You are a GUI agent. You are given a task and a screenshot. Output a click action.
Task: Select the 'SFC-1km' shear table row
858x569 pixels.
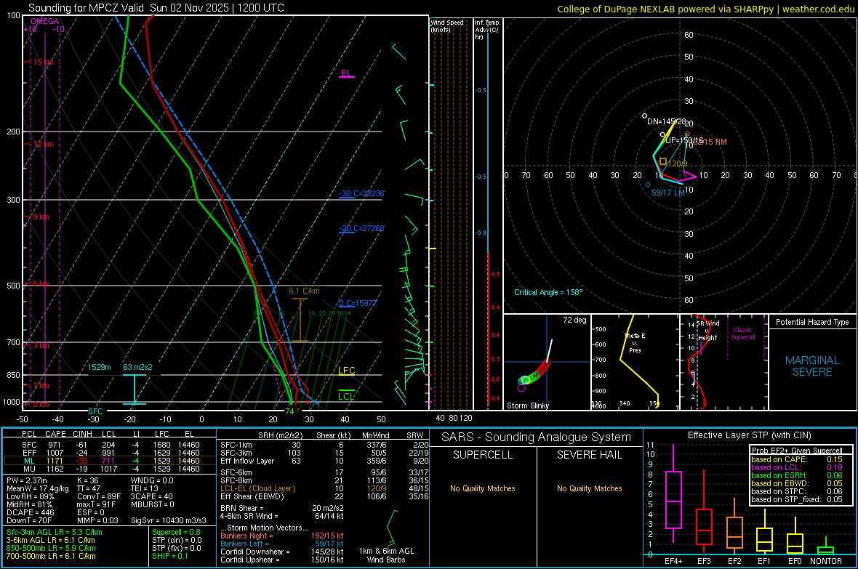click(324, 445)
